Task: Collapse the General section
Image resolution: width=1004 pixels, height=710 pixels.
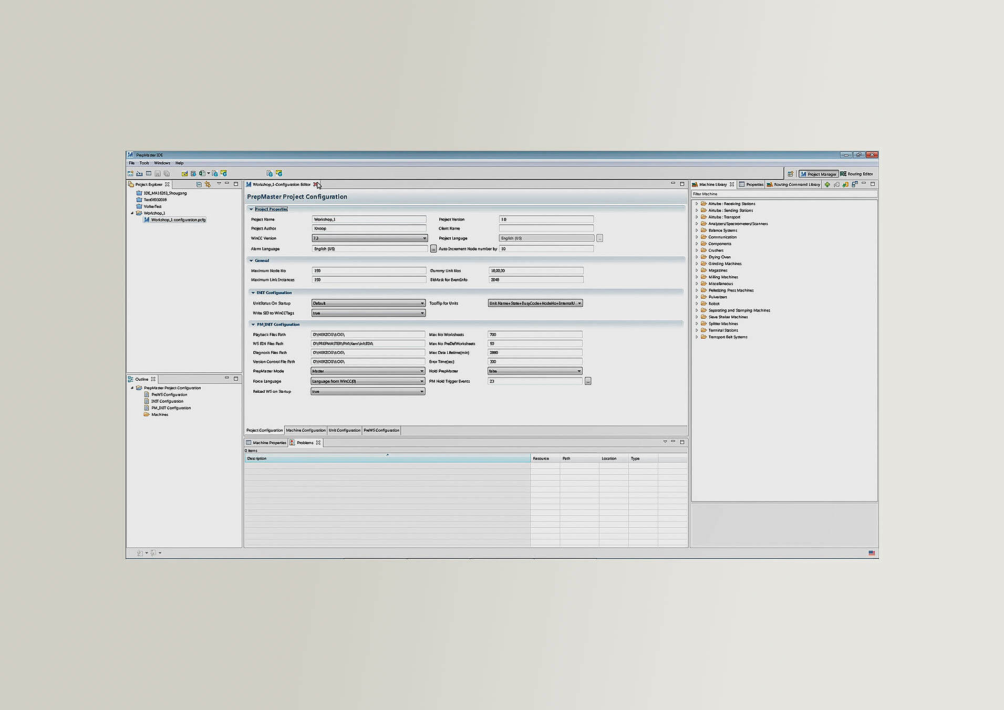Action: click(251, 260)
